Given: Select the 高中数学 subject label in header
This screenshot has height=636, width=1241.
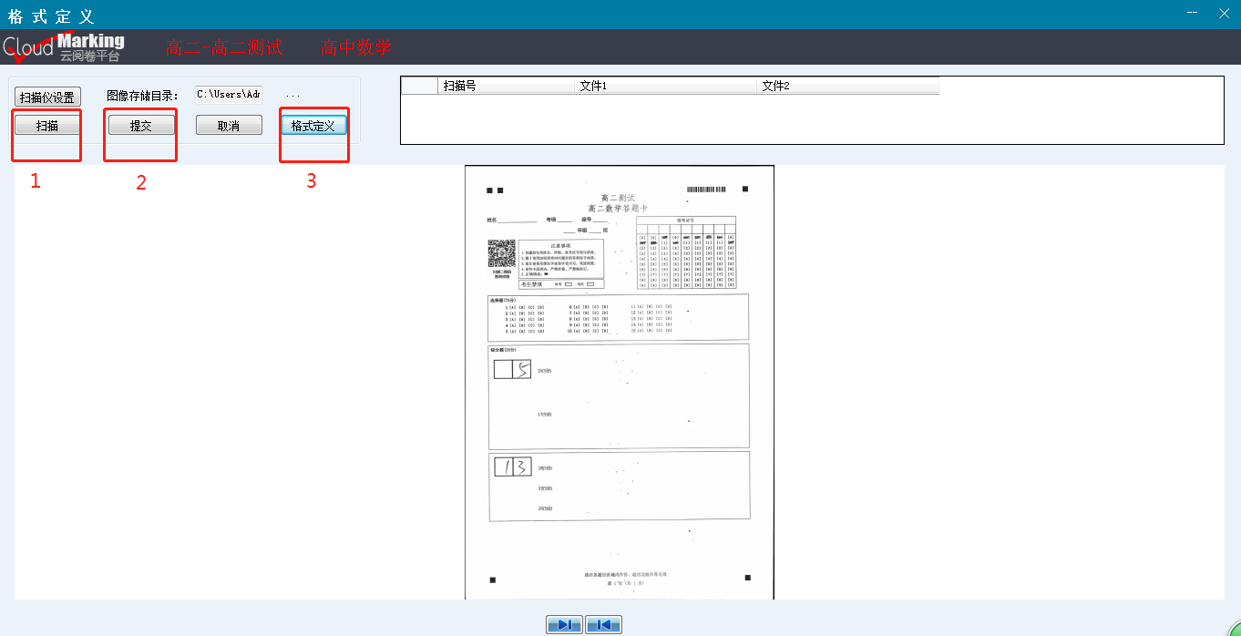Looking at the screenshot, I should click(x=354, y=46).
